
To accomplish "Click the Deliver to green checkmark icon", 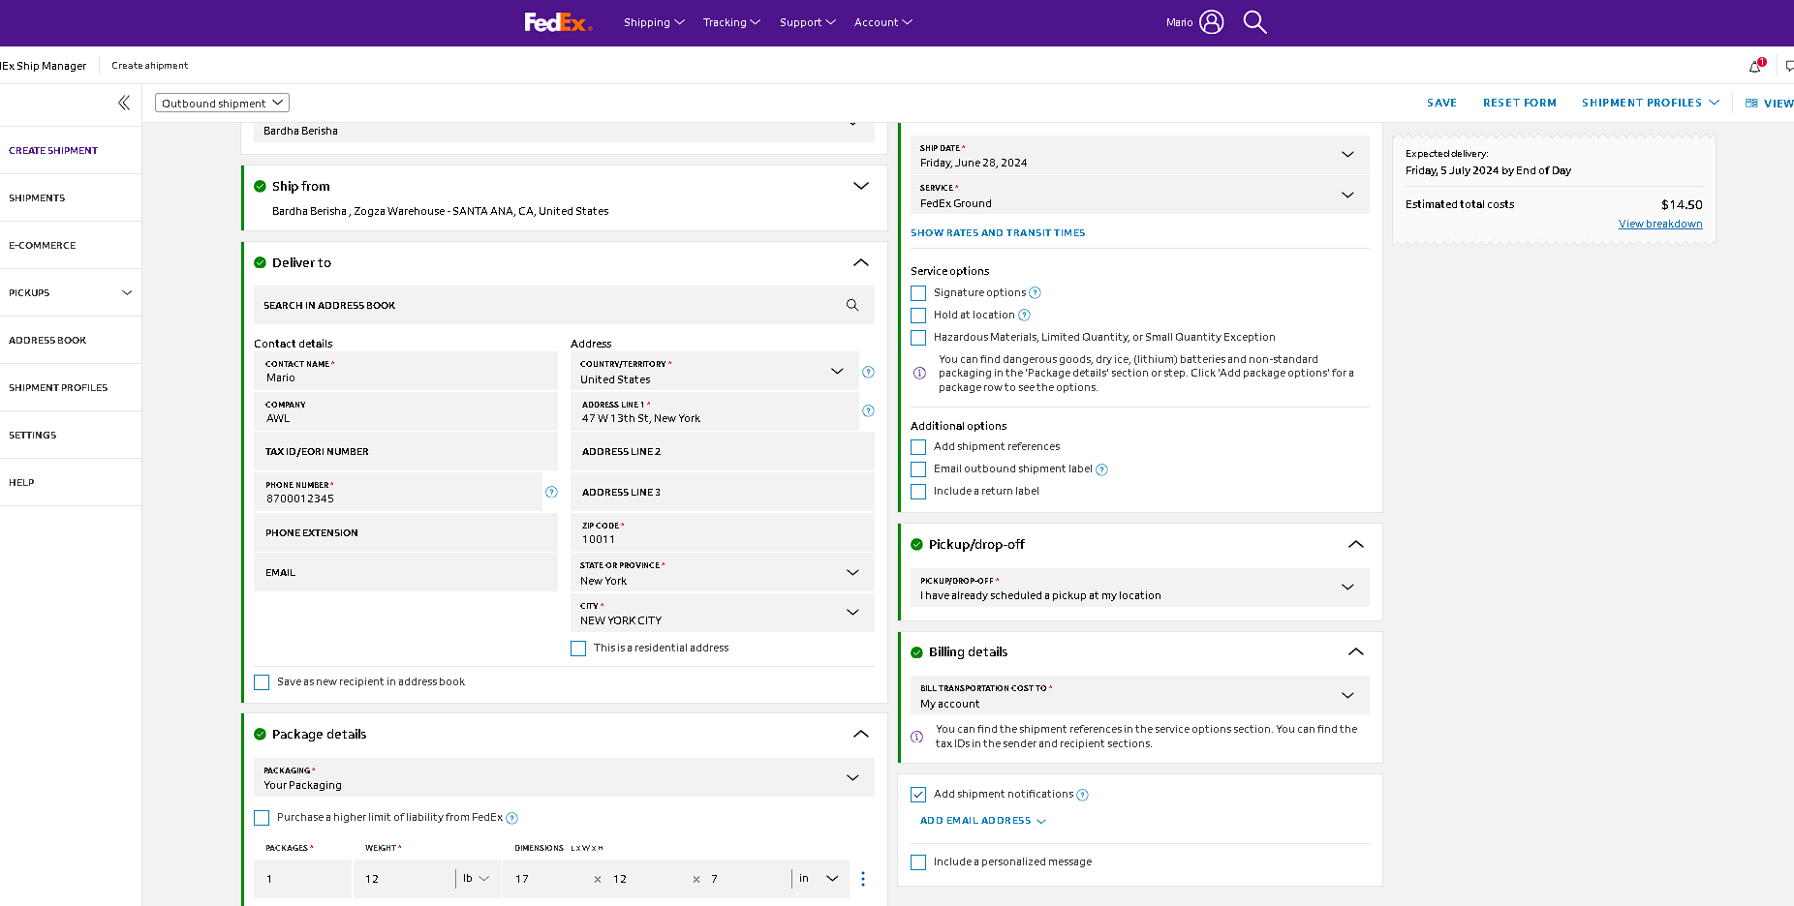I will click(x=260, y=262).
